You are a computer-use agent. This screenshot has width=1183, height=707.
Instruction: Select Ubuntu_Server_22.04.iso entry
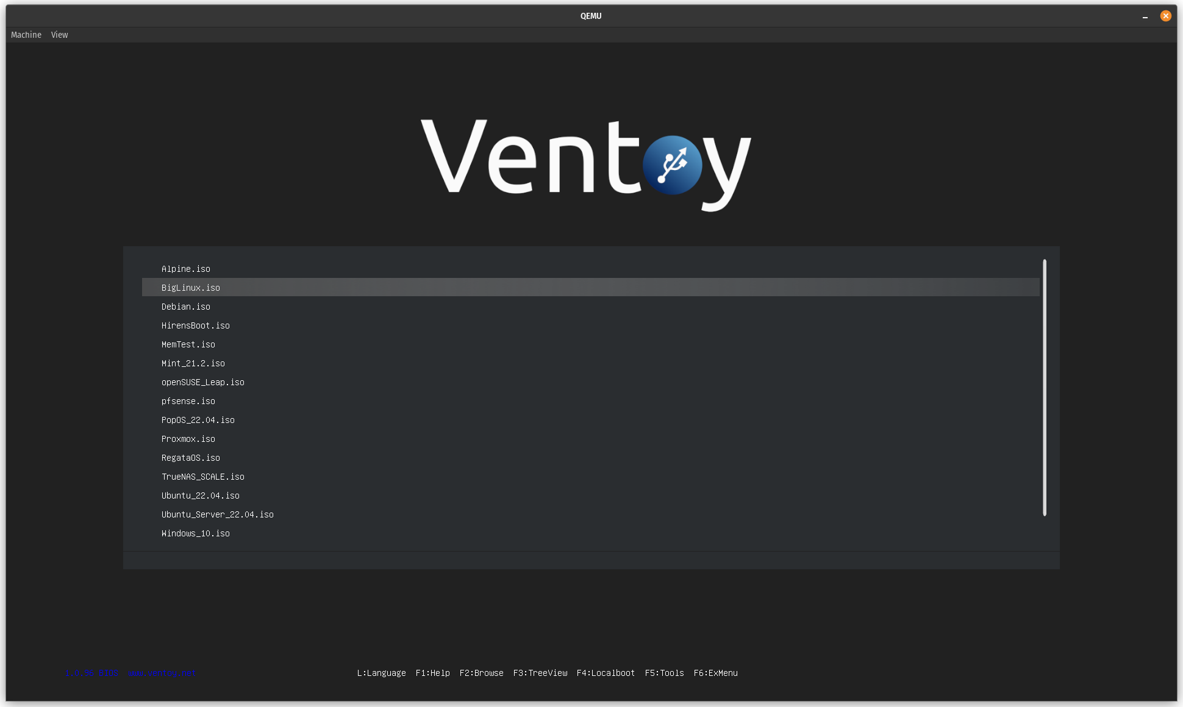(590, 514)
